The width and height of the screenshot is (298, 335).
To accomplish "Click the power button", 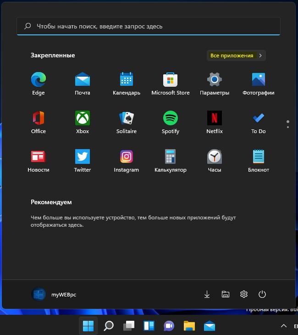I will tap(262, 295).
